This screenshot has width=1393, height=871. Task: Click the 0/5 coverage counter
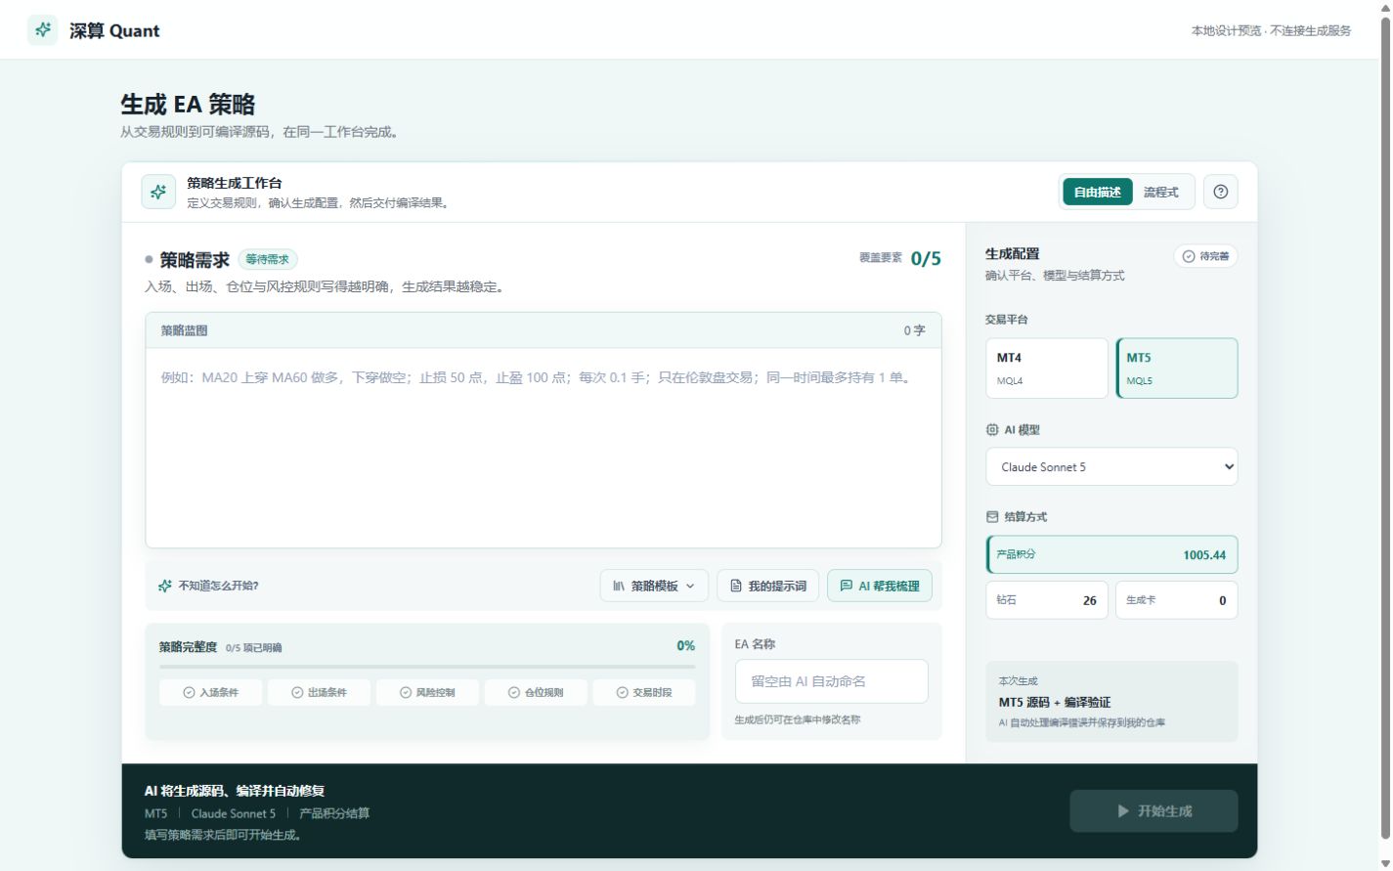pyautogui.click(x=926, y=259)
